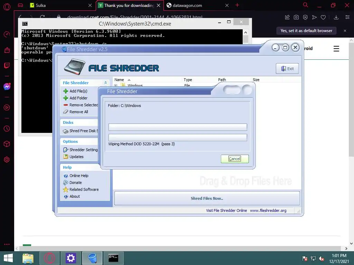Click the Related Software star icon
This screenshot has height=265, width=354.
pyautogui.click(x=66, y=189)
